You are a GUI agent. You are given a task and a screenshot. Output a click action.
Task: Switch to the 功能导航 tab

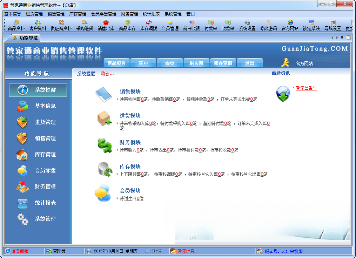click(25, 38)
